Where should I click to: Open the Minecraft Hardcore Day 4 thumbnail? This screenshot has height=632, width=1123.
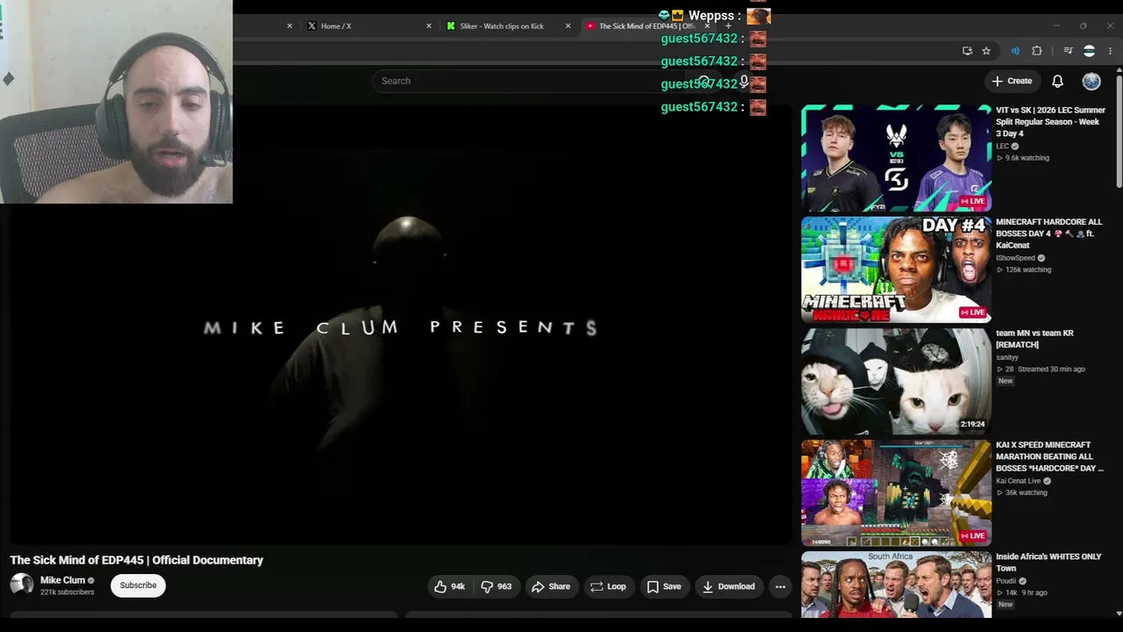(x=896, y=269)
